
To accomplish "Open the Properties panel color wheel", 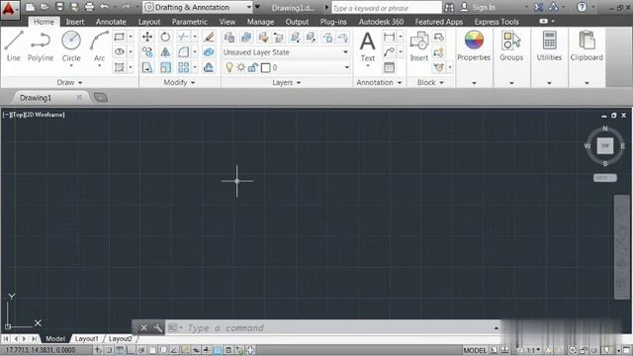I will (x=474, y=41).
